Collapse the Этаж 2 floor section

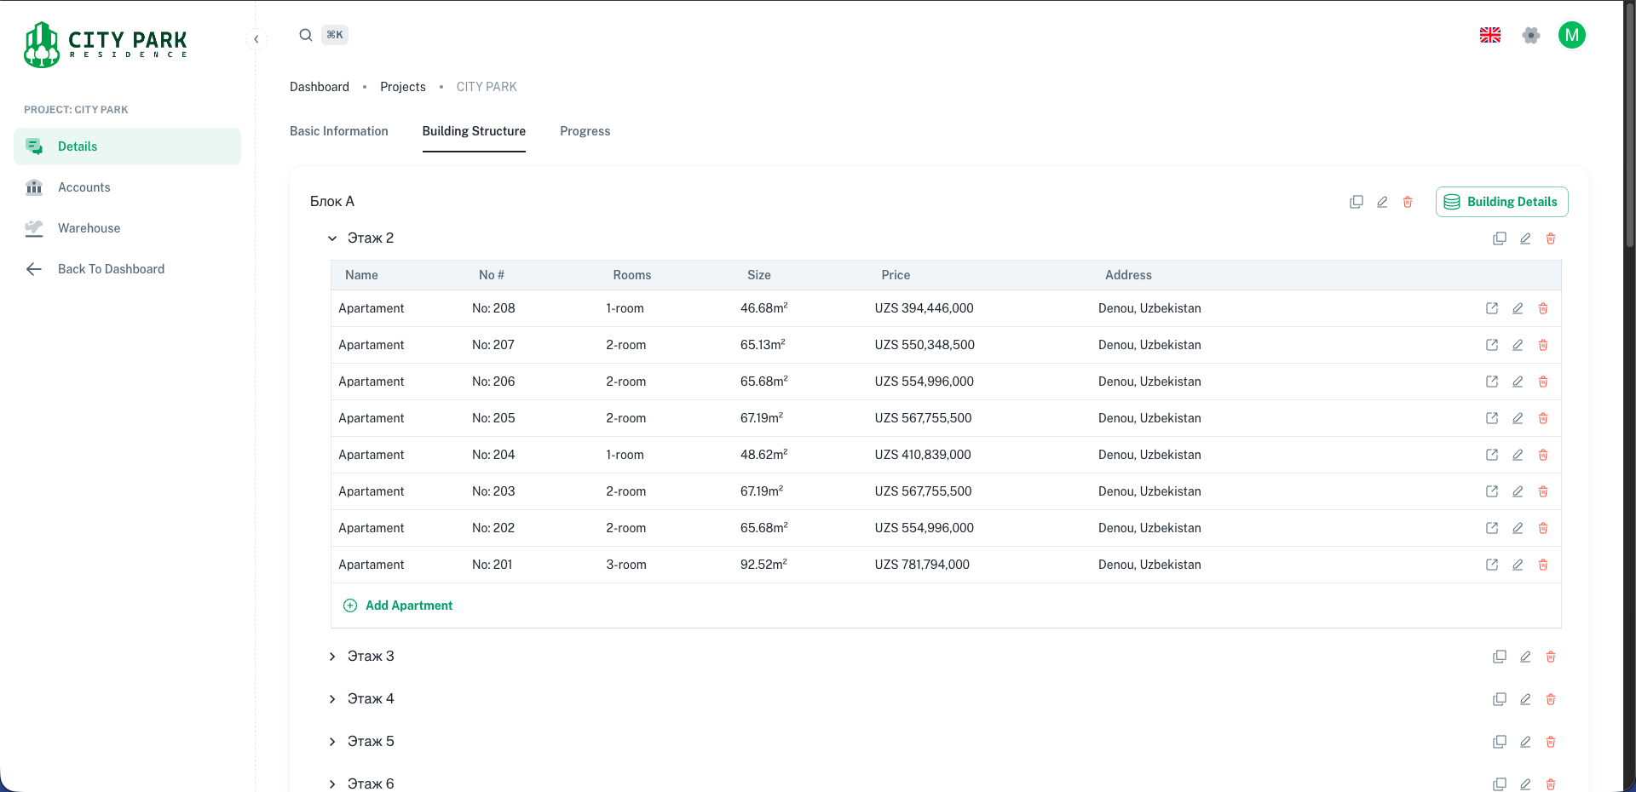point(332,238)
